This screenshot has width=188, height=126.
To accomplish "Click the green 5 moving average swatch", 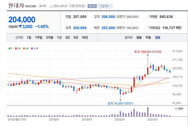I will point(9,48).
